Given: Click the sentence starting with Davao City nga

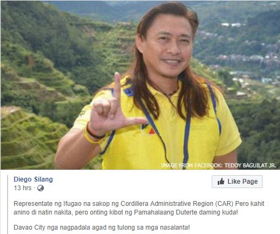Looking at the screenshot, I should tap(102, 228).
